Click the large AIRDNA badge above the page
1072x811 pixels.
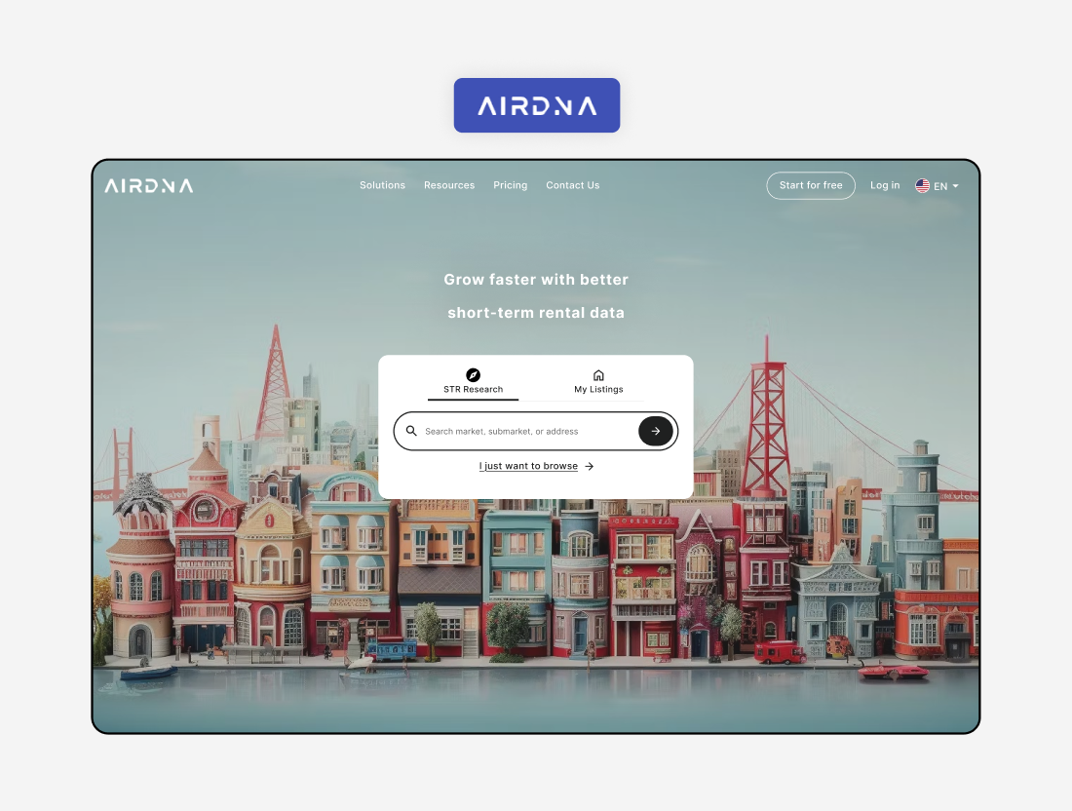[x=537, y=105]
